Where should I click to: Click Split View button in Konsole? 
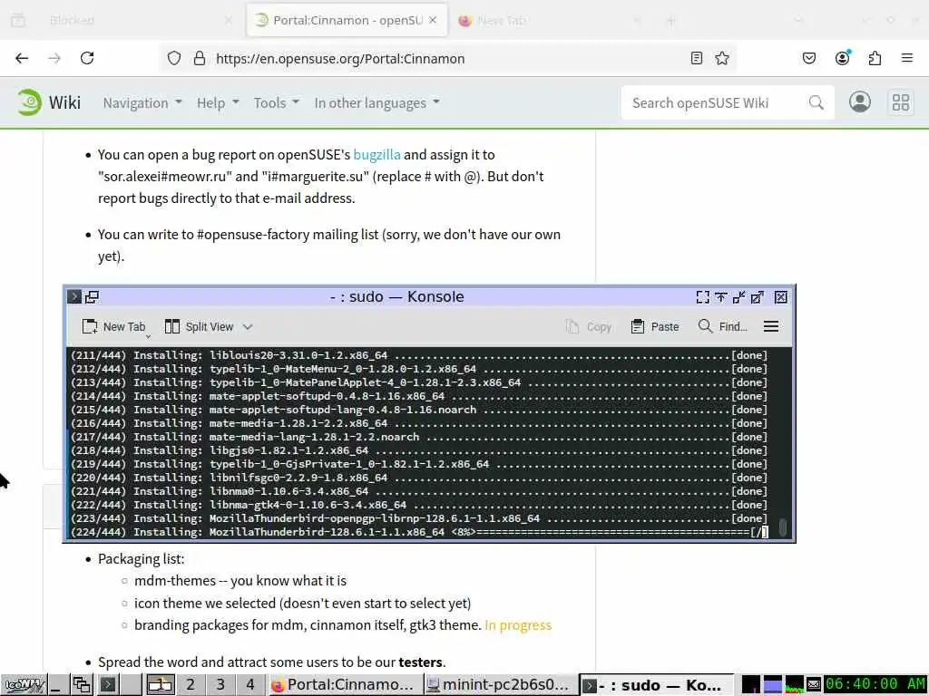click(199, 326)
